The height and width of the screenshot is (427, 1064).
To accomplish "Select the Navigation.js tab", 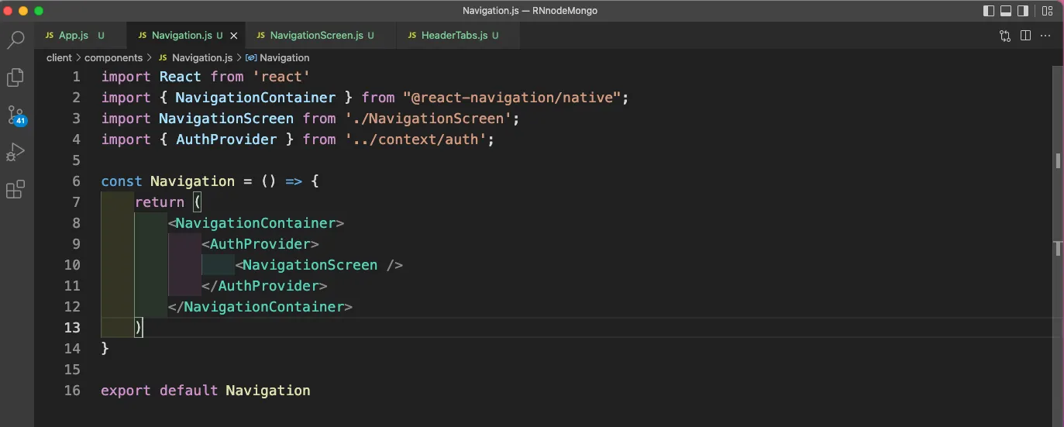I will pyautogui.click(x=187, y=36).
